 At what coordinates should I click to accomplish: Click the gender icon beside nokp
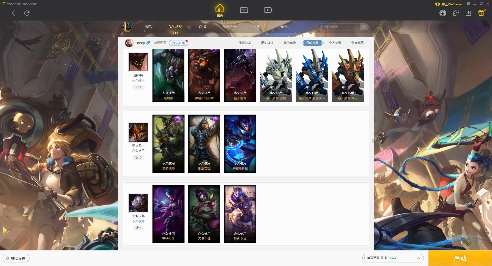click(148, 43)
